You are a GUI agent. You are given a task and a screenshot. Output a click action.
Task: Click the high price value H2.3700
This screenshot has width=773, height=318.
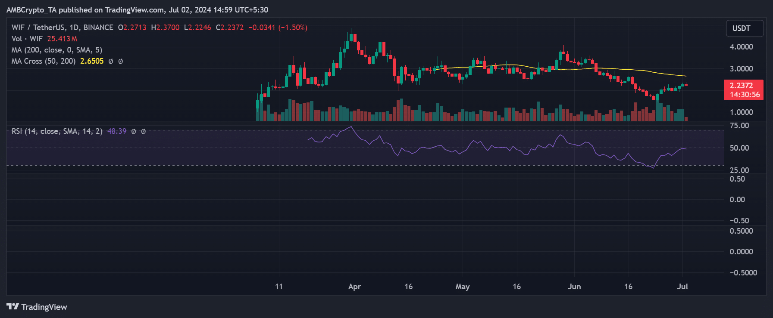click(165, 28)
